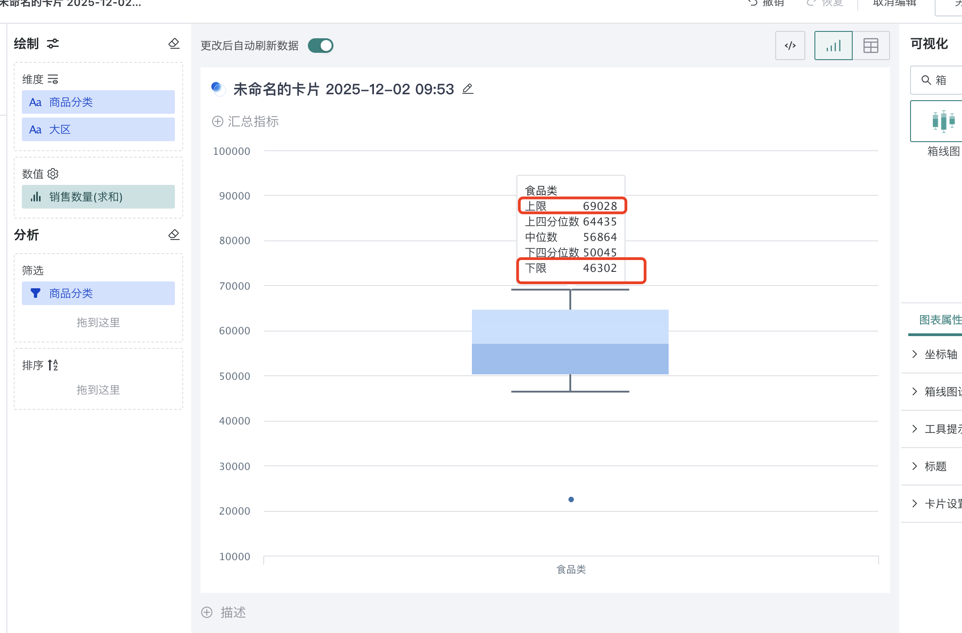Click the eraser icon beside 分析 header
962x633 pixels.
[174, 235]
